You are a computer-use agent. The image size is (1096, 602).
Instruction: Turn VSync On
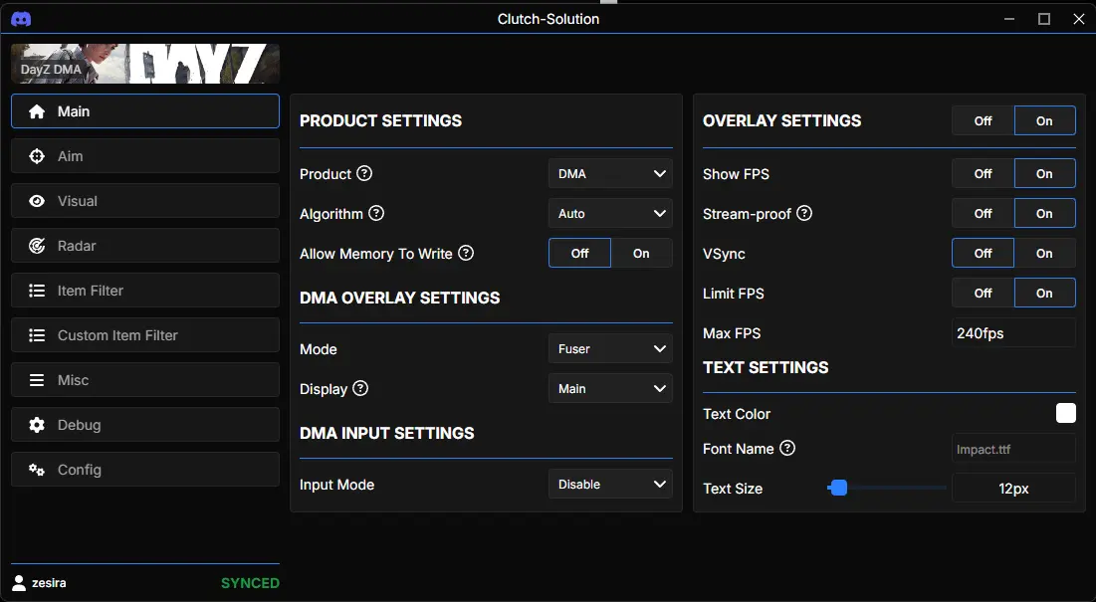[1044, 253]
